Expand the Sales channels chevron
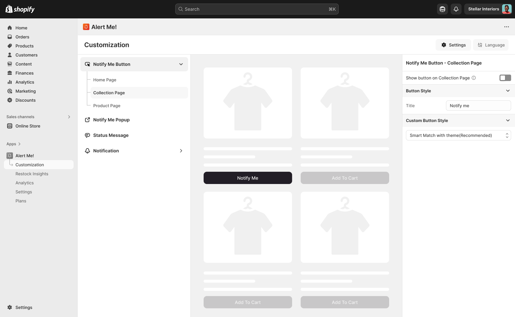Image resolution: width=515 pixels, height=317 pixels. (69, 117)
